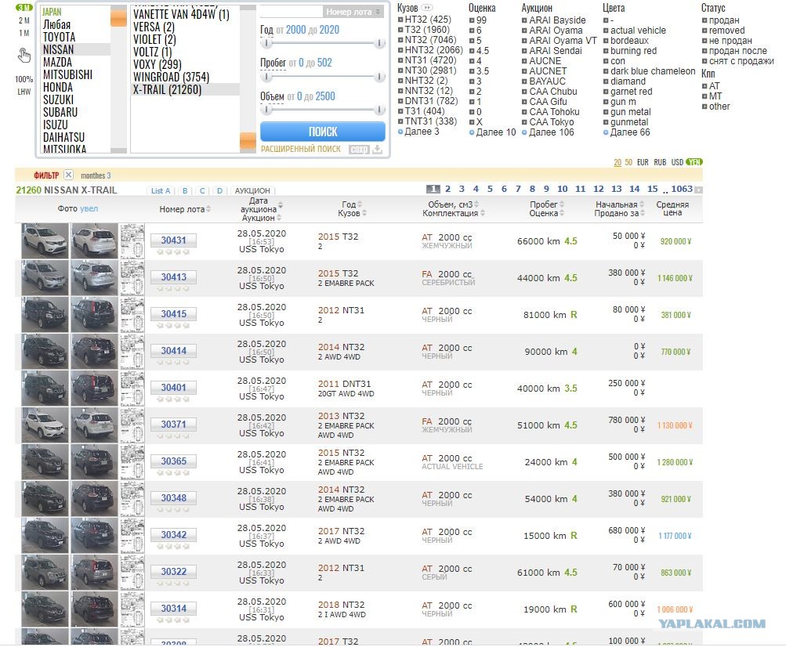Check the HT32 (425) body filter
Viewport: 786px width, 647px height.
[x=400, y=20]
